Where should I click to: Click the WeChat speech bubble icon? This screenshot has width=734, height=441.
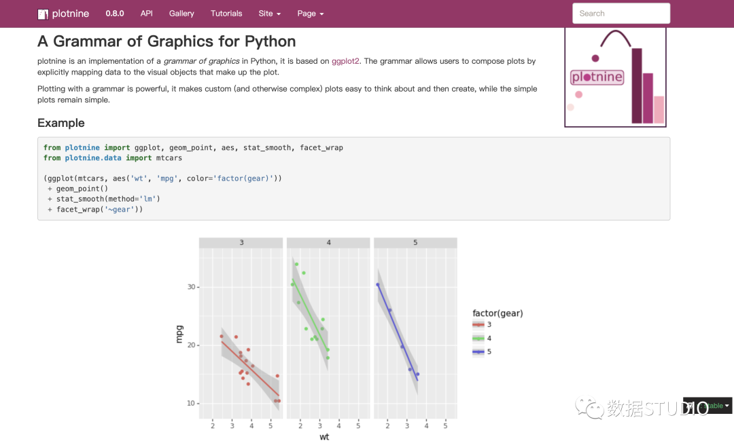point(589,407)
